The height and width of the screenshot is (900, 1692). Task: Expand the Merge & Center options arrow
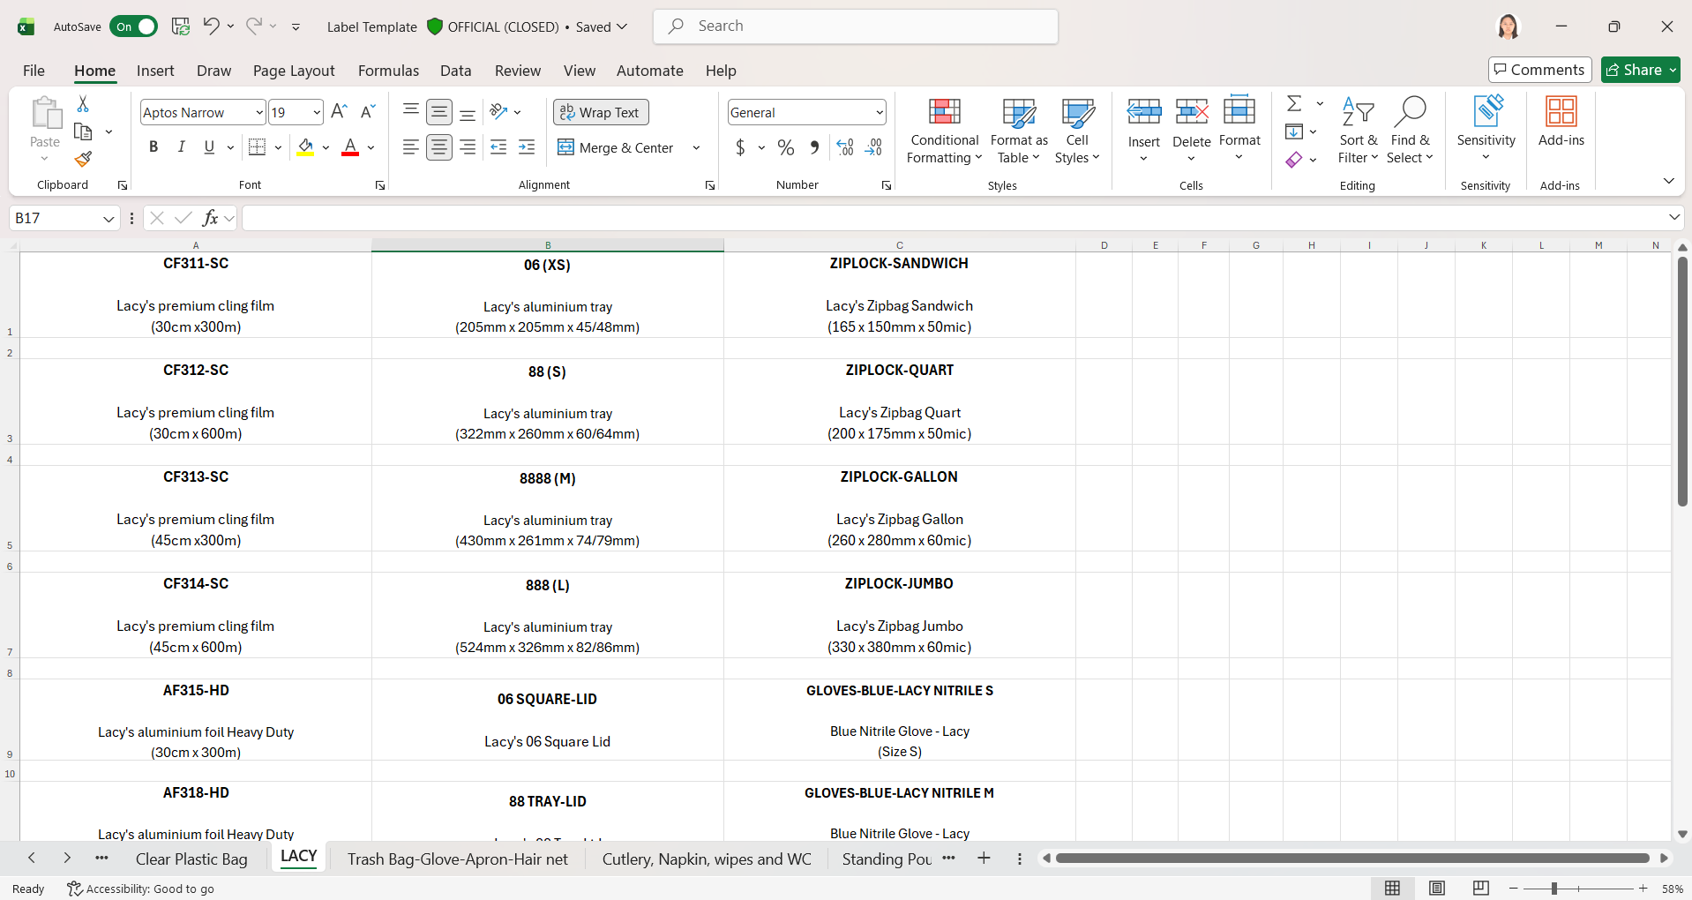tap(696, 147)
